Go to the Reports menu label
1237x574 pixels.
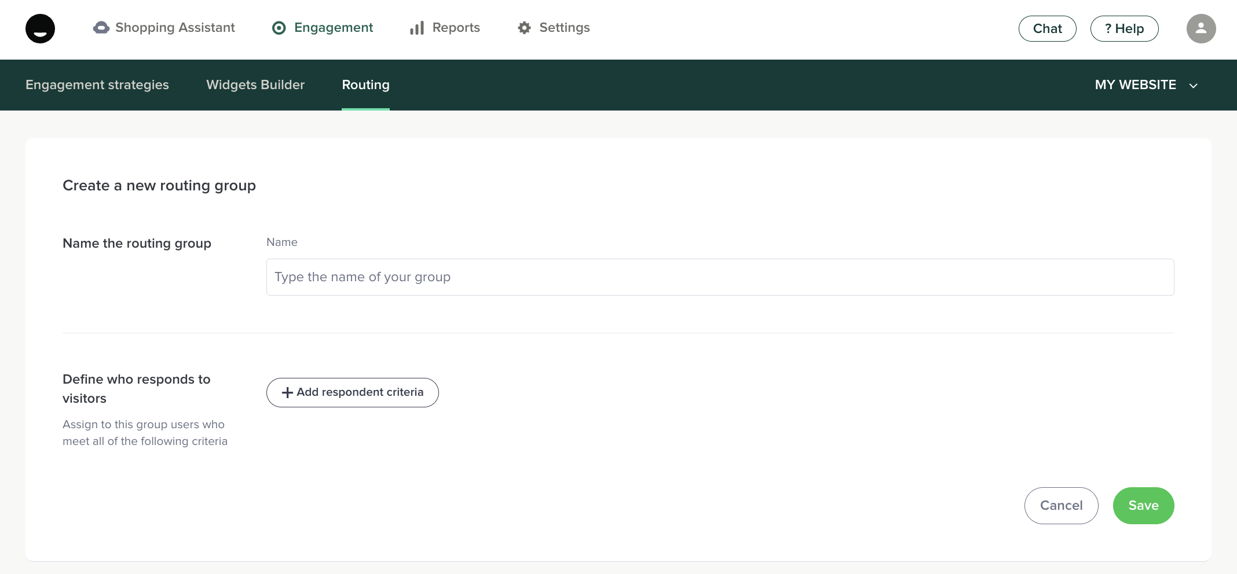click(x=456, y=28)
